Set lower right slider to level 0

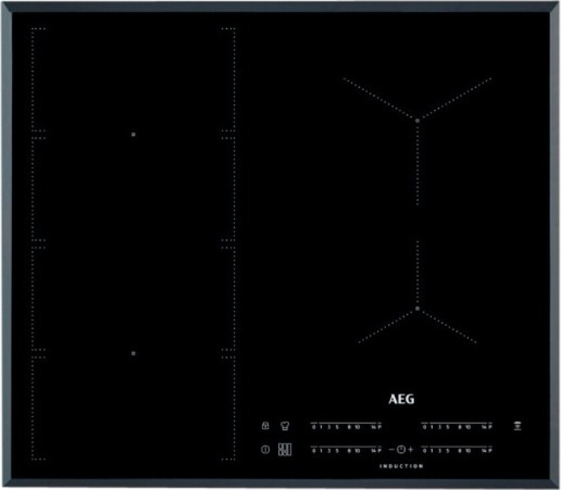pos(425,450)
